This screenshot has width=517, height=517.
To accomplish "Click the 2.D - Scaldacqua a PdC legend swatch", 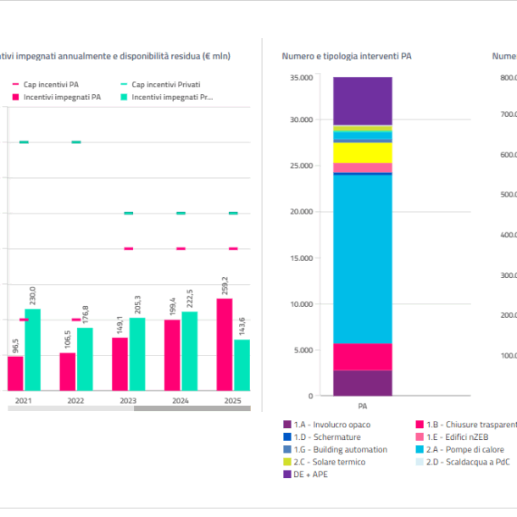I will (x=420, y=462).
